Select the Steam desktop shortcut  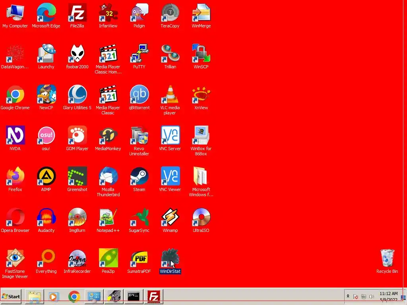(x=140, y=176)
